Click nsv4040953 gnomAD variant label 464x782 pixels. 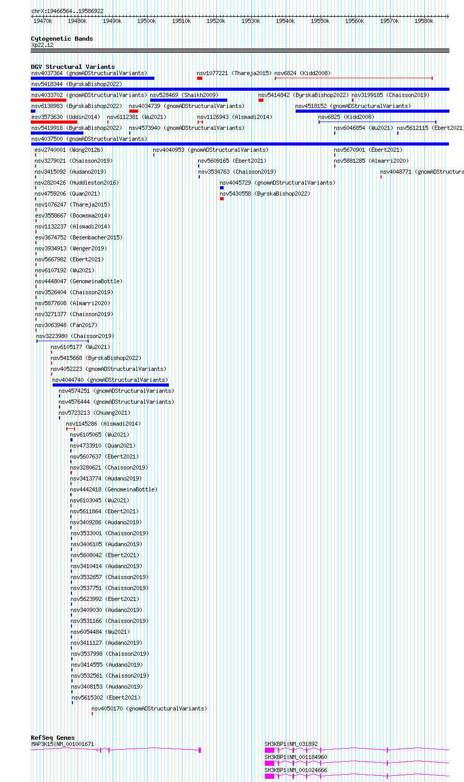211,150
